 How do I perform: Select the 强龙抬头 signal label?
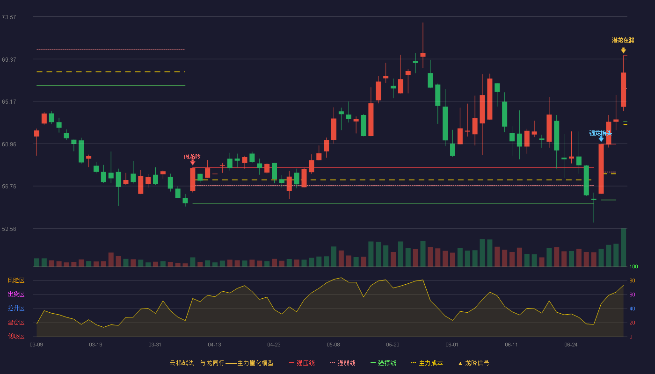(x=600, y=133)
